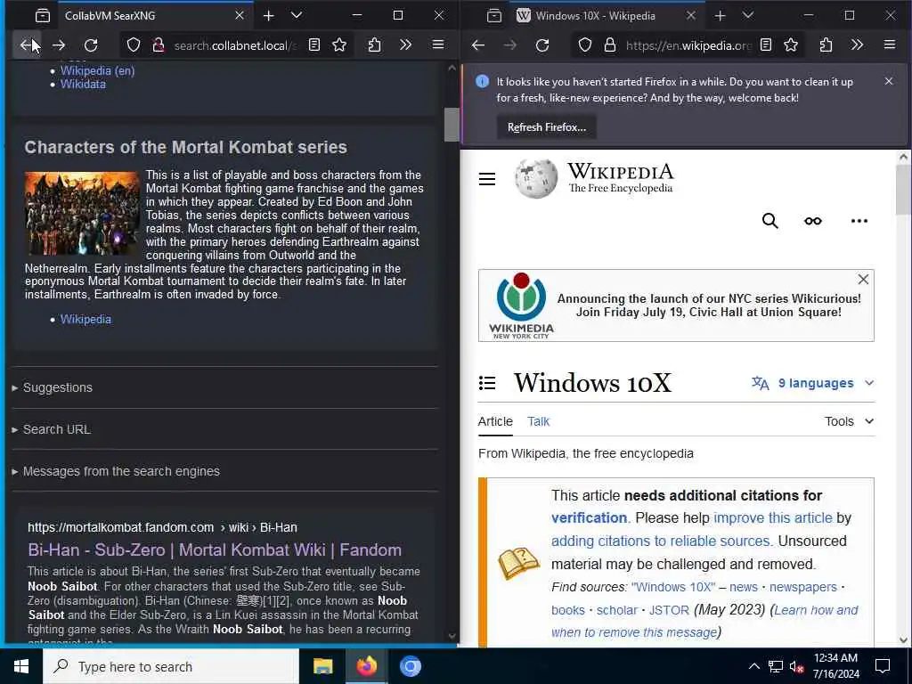Close the CollabVM SearXNG tab

240,16
